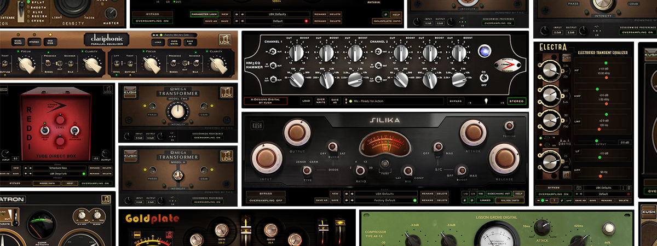Open UBK Defaults bank in Electra

pyautogui.click(x=603, y=188)
